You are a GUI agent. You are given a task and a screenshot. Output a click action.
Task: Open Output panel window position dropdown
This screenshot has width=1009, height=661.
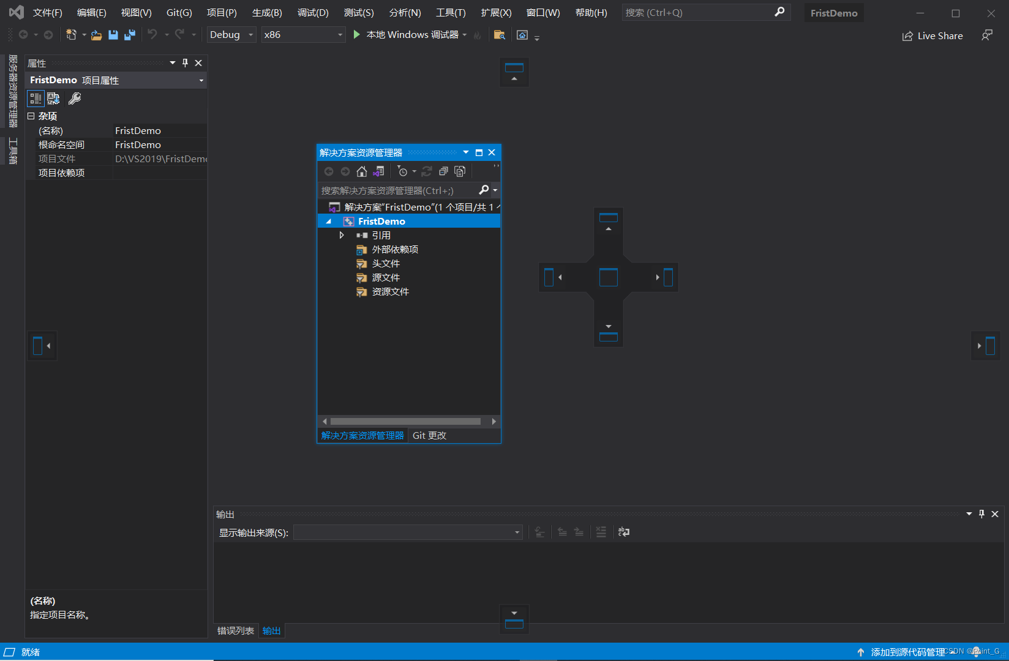[x=969, y=514]
